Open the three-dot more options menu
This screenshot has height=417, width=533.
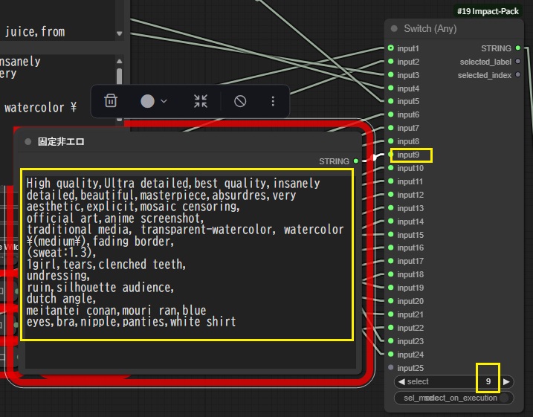click(x=273, y=101)
